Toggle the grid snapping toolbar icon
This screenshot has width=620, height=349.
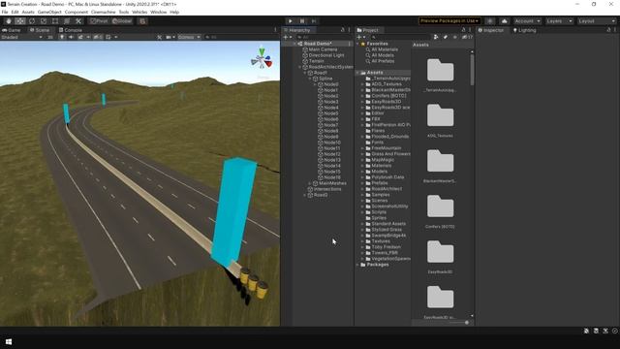pos(142,21)
